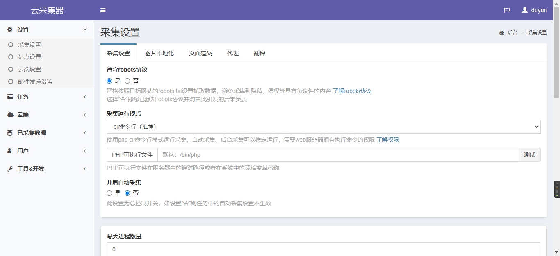Click the PHP可执行文件 path input field

point(338,155)
